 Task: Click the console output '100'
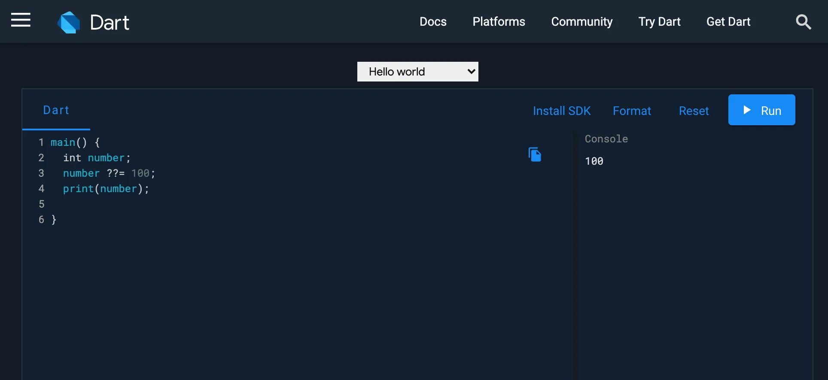click(594, 161)
